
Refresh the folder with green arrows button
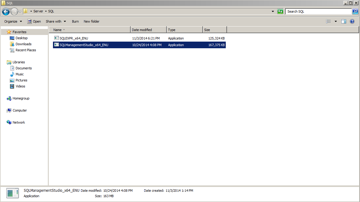pos(280,11)
